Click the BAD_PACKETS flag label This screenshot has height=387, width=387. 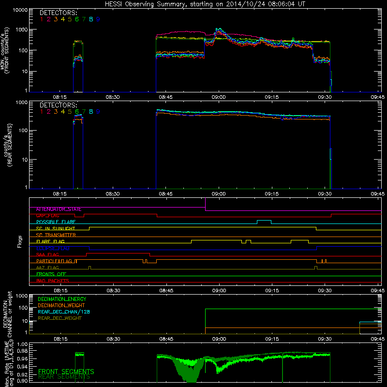tap(53, 281)
